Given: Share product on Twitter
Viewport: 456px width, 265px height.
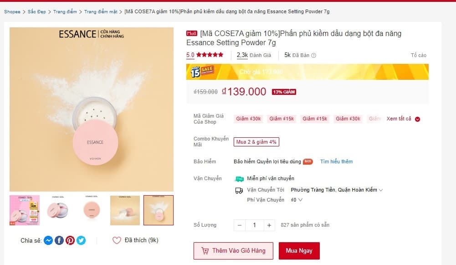Looking at the screenshot, I should pos(81,240).
